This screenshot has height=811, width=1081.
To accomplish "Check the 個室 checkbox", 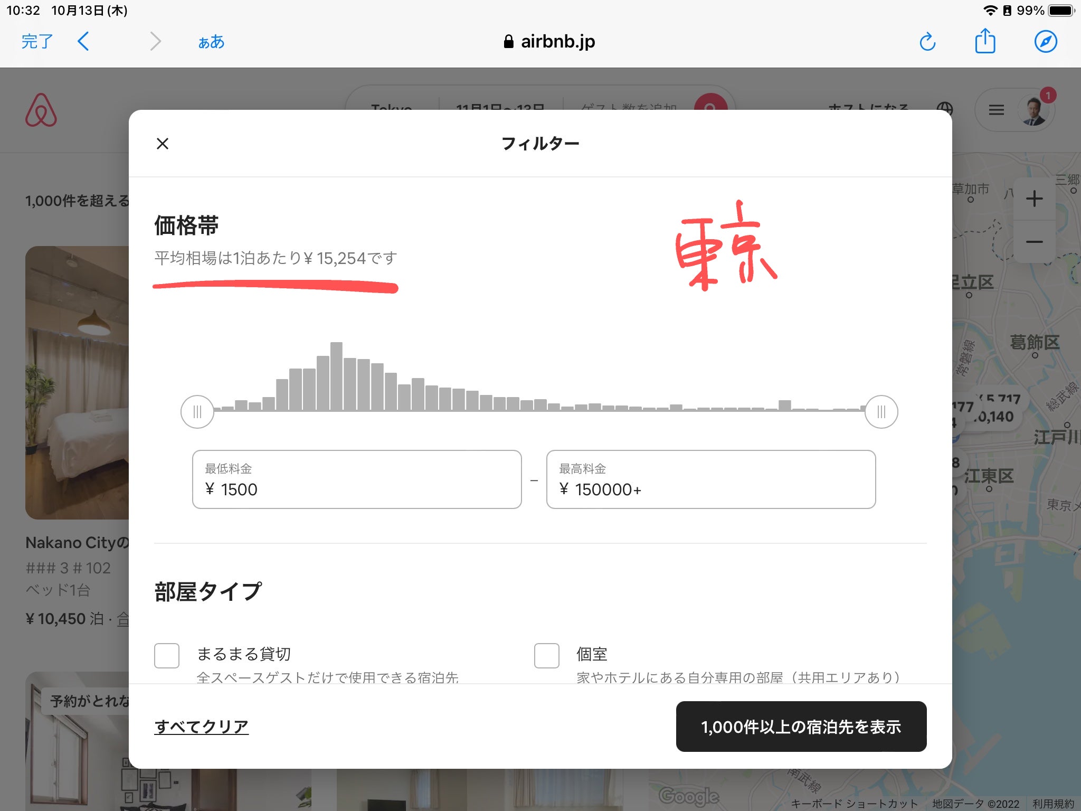I will pos(547,655).
